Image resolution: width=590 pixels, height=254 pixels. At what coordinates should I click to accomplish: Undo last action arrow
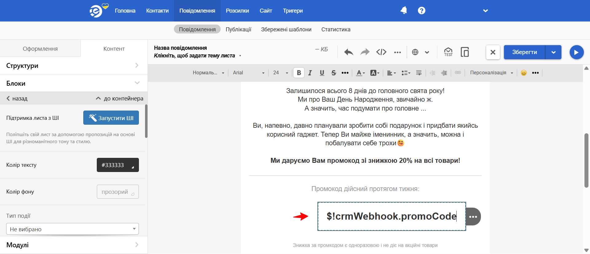pos(349,52)
